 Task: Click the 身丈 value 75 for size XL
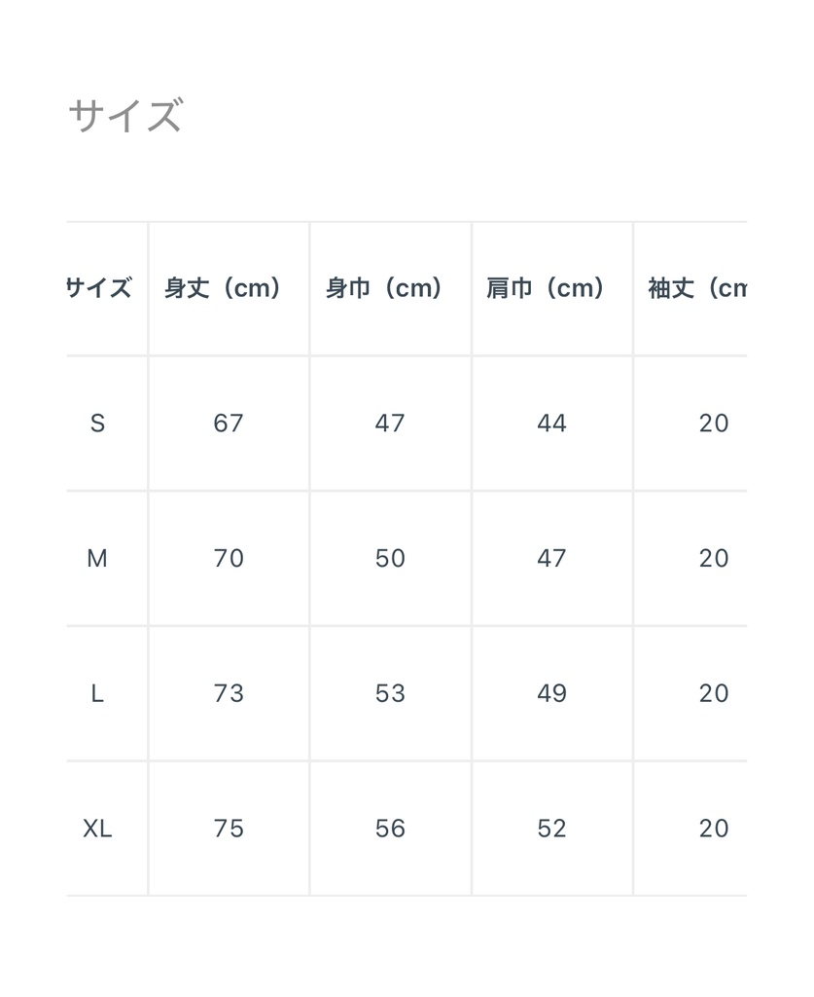tap(229, 829)
